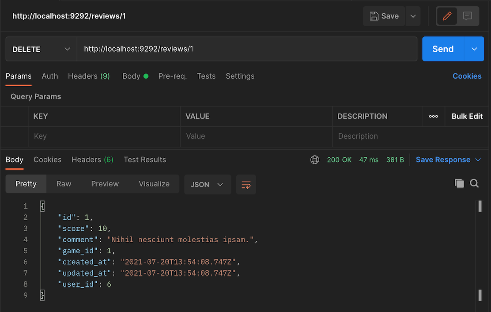Open the comments icon
Viewport: 491px width, 312px height.
click(x=468, y=16)
